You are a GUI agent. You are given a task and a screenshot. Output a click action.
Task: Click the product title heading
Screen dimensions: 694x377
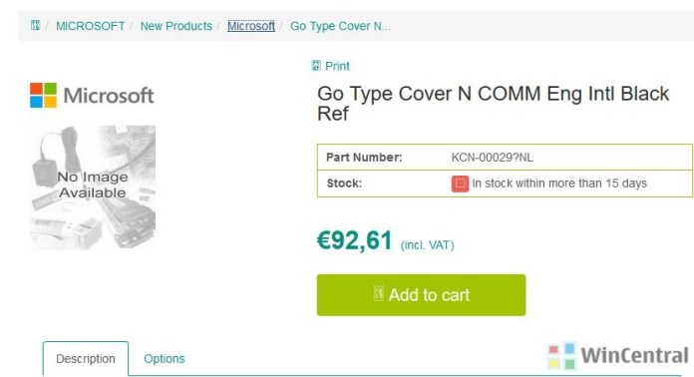493,103
